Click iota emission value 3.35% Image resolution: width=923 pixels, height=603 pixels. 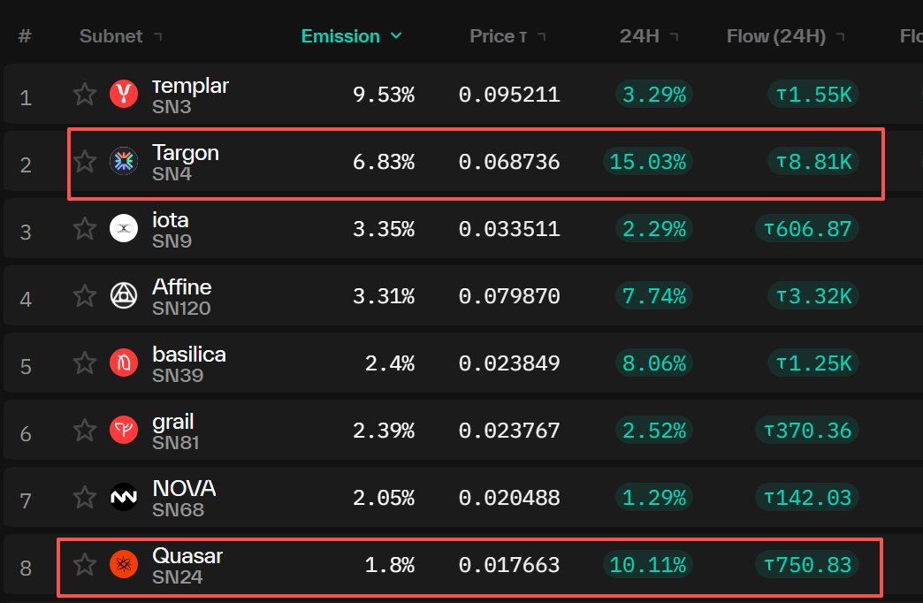(384, 228)
